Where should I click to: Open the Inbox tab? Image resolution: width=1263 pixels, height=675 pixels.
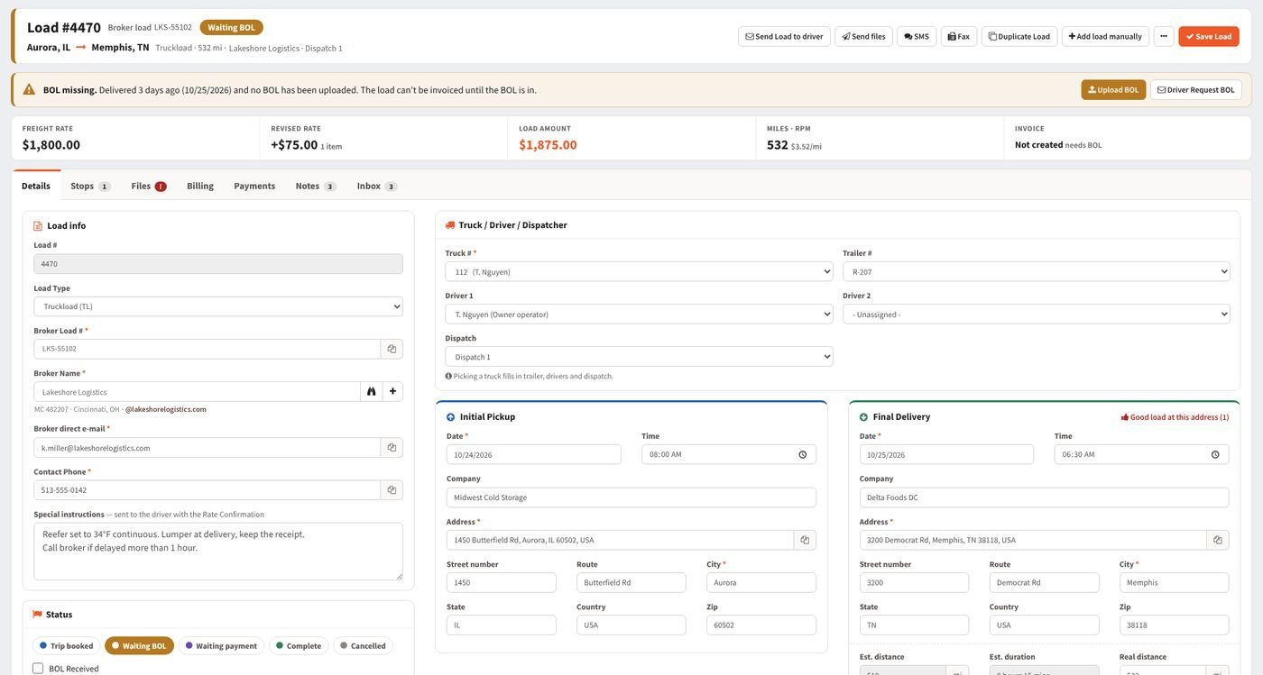click(376, 186)
